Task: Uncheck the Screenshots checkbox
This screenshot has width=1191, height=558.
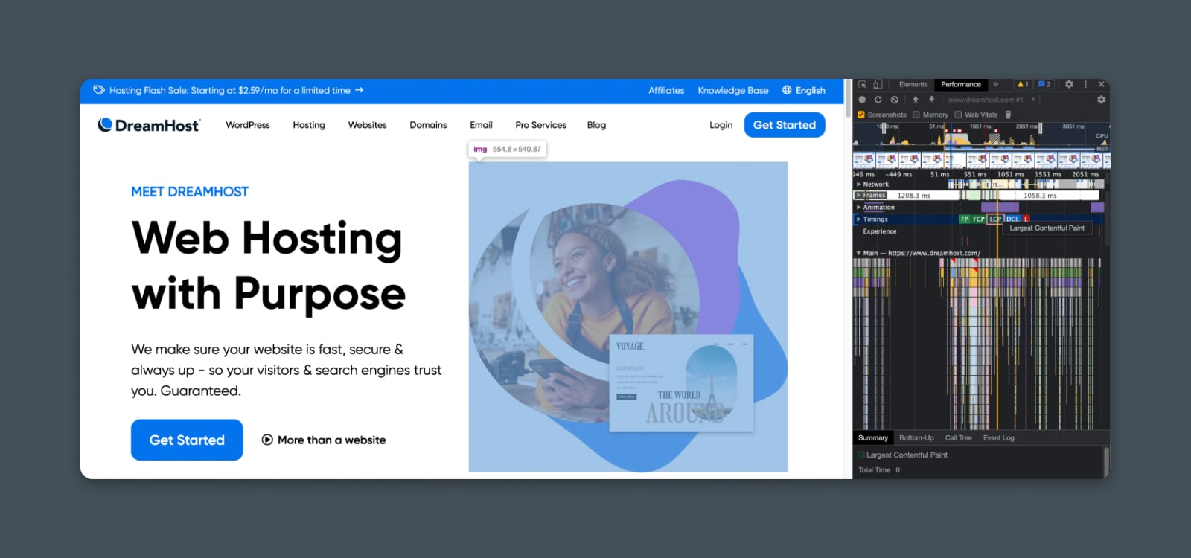Action: [x=861, y=115]
